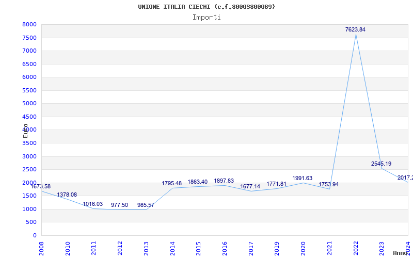Click the data label 1753.94

coord(328,184)
